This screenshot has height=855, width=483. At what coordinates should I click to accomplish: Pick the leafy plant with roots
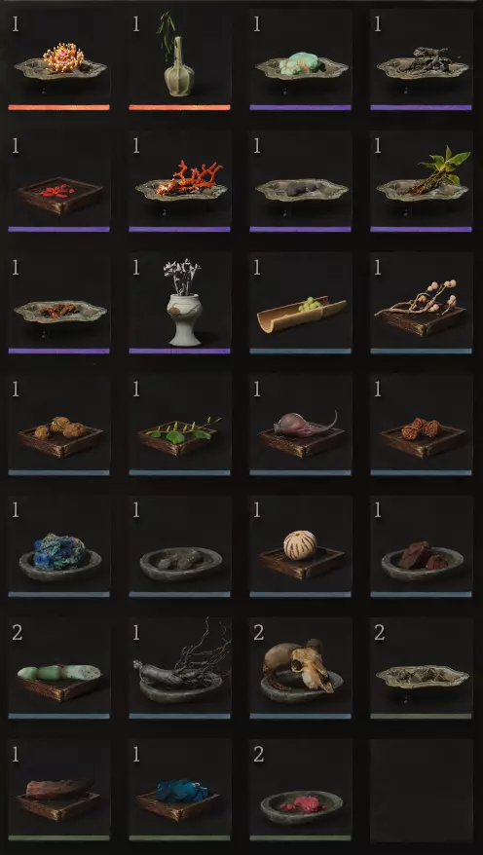421,181
